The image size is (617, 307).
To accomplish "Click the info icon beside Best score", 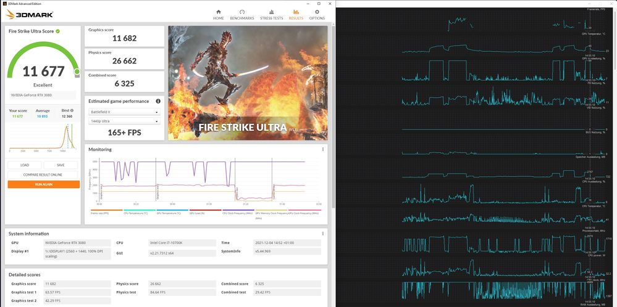I will tap(72, 110).
